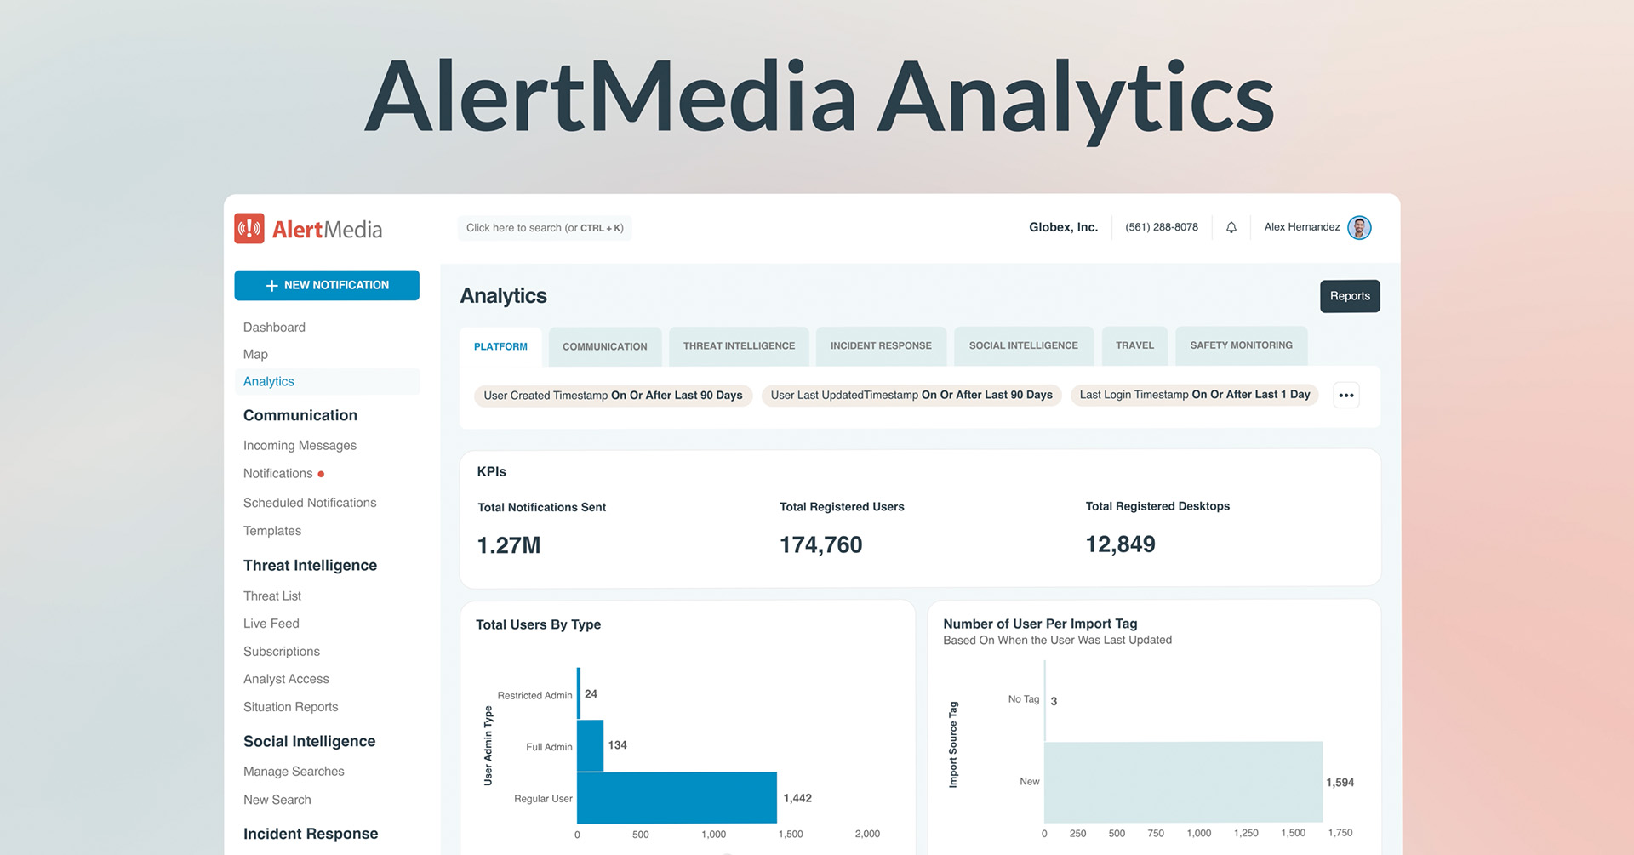Viewport: 1634px width, 855px height.
Task: Click the User Last UpdatedTimestamp filter chip
Action: (x=911, y=395)
